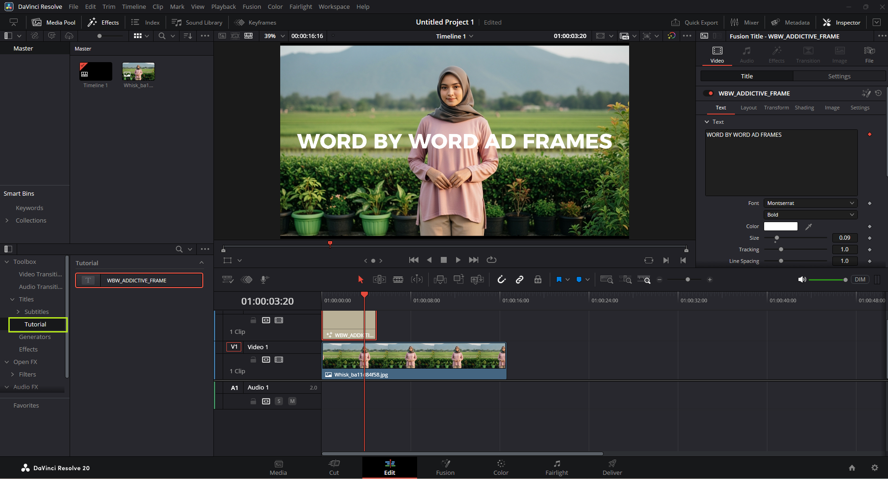The image size is (888, 479).
Task: Click the Quick Export button
Action: (x=695, y=22)
